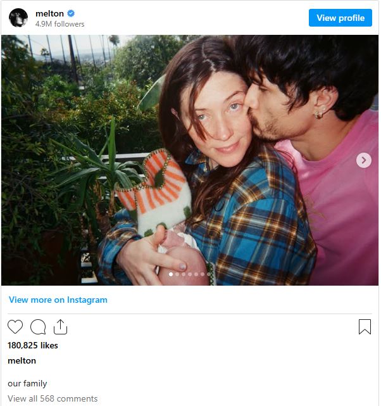381x406 pixels.
Task: Click the "our family" caption text
Action: click(x=27, y=383)
